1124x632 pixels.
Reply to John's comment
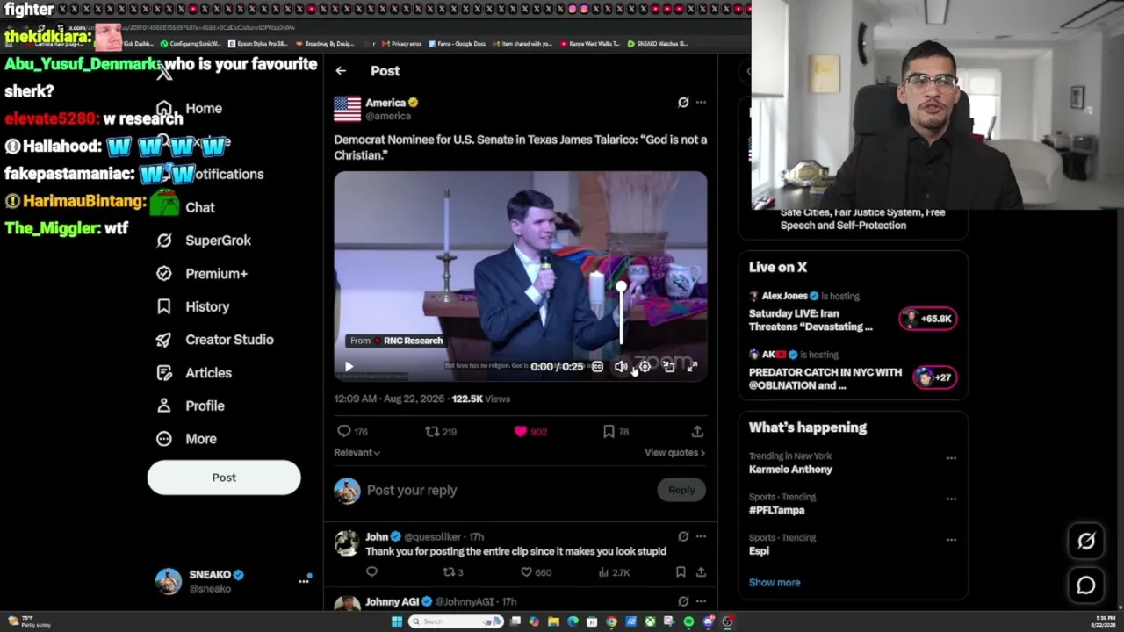click(x=371, y=572)
